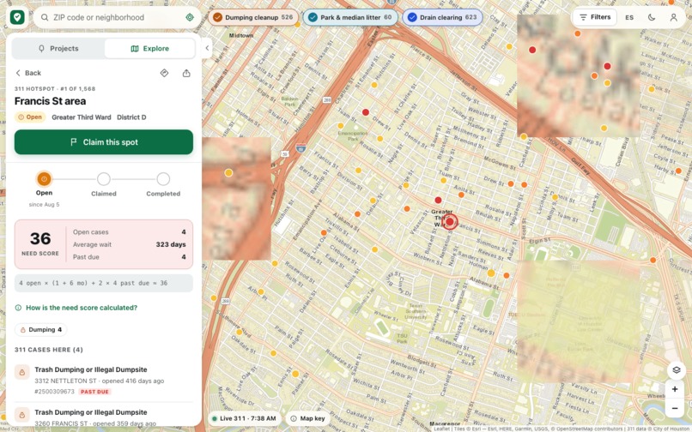Open Trash Dumping case at 3260 Francis St

(x=104, y=415)
